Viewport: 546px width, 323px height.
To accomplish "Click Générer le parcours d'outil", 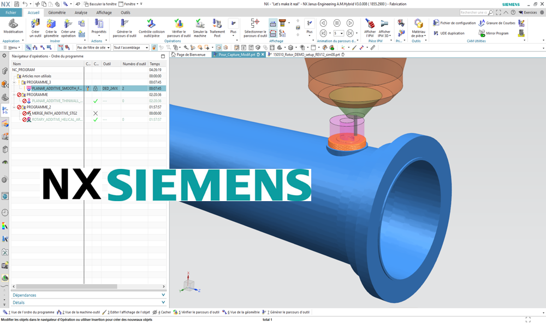I will tap(124, 28).
